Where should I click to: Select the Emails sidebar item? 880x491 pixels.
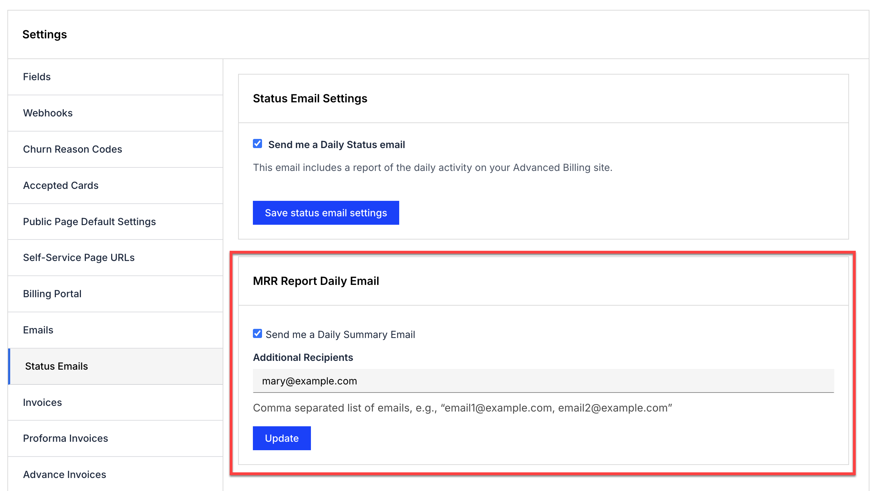pyautogui.click(x=115, y=330)
